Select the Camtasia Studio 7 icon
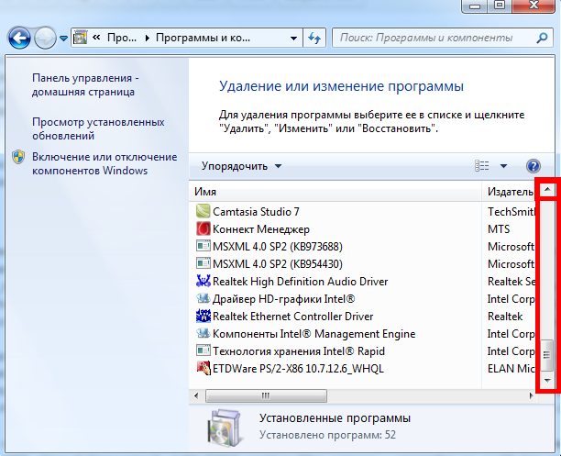 [203, 211]
